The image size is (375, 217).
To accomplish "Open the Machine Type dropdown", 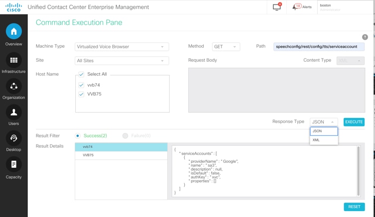I will (x=122, y=47).
